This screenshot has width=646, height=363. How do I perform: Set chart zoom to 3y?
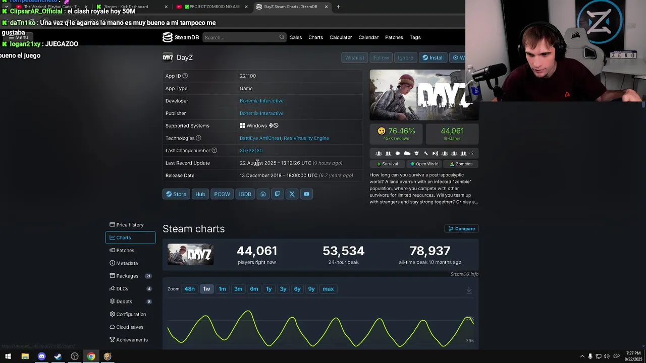coord(283,289)
